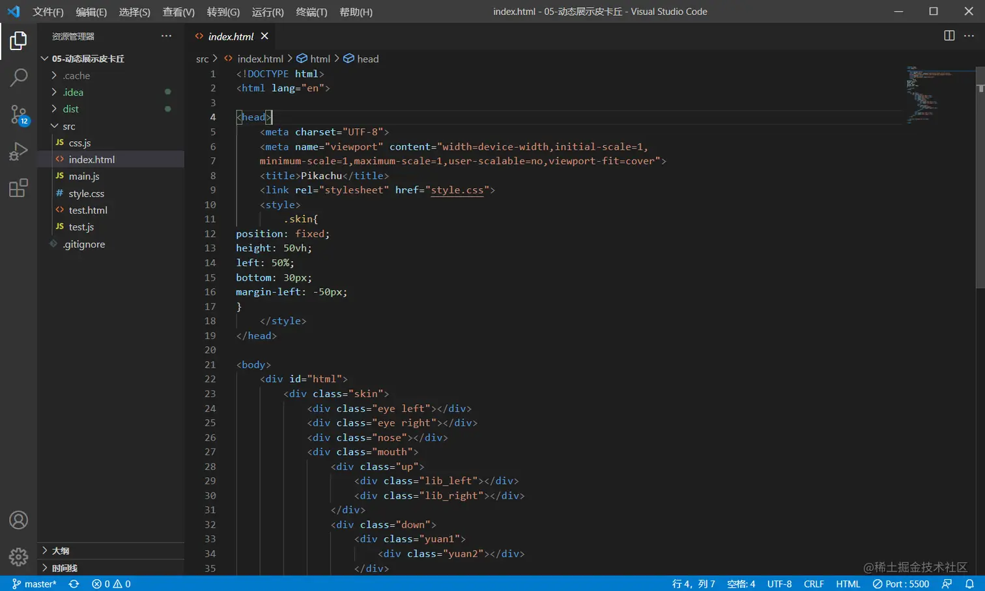This screenshot has width=985, height=591.
Task: Click line number 21 in gutter
Action: coord(210,364)
